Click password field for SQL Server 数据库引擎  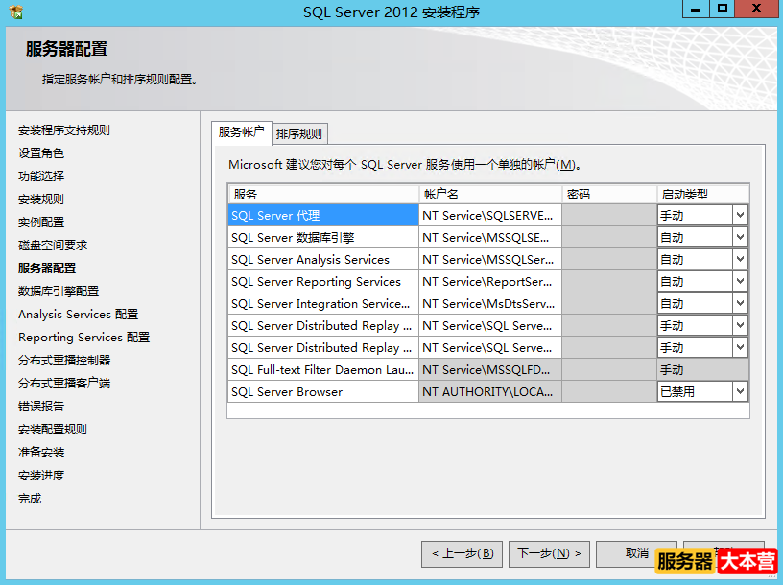(609, 237)
